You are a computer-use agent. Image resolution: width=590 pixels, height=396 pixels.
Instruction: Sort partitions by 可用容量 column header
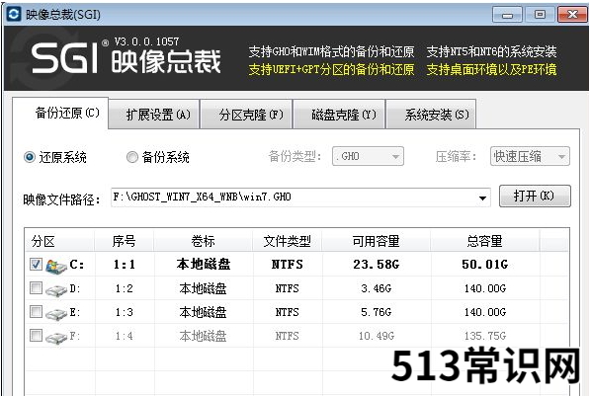pos(376,241)
